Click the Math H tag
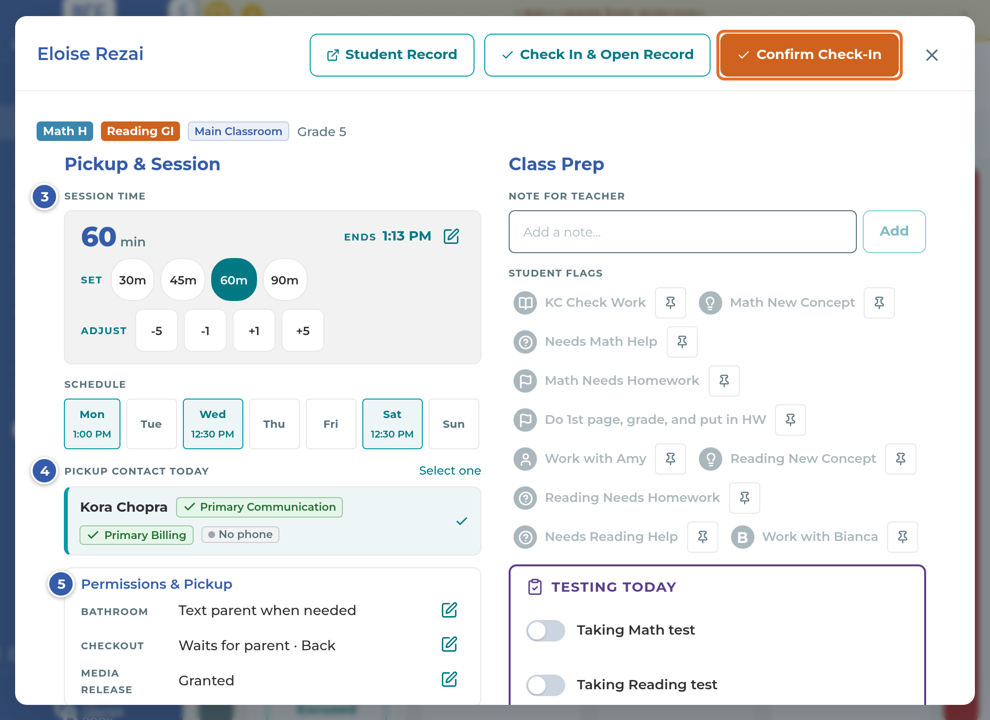This screenshot has height=720, width=990. click(65, 131)
